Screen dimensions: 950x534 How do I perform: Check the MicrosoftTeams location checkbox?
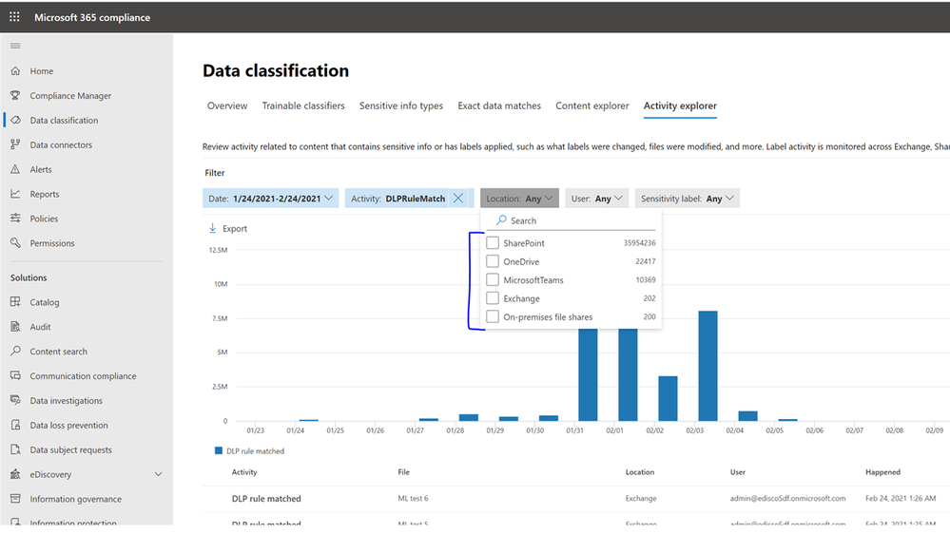[493, 279]
